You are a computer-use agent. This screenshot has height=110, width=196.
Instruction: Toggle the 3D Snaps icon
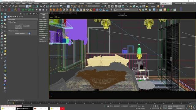[72, 6]
